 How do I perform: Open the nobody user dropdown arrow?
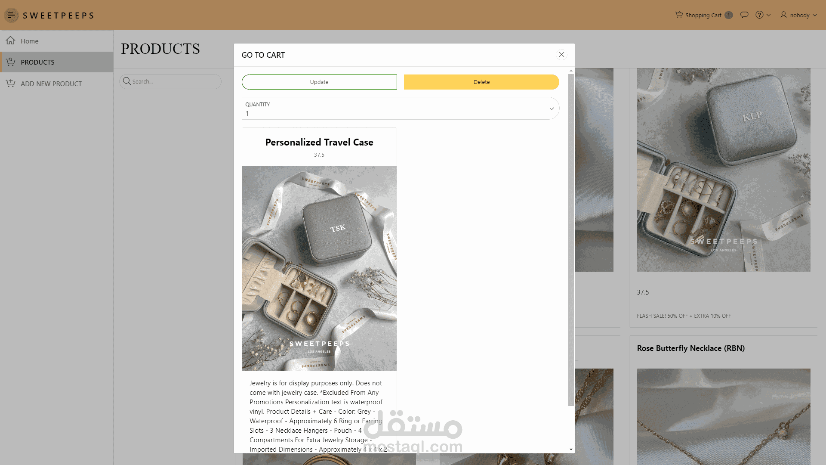click(815, 15)
